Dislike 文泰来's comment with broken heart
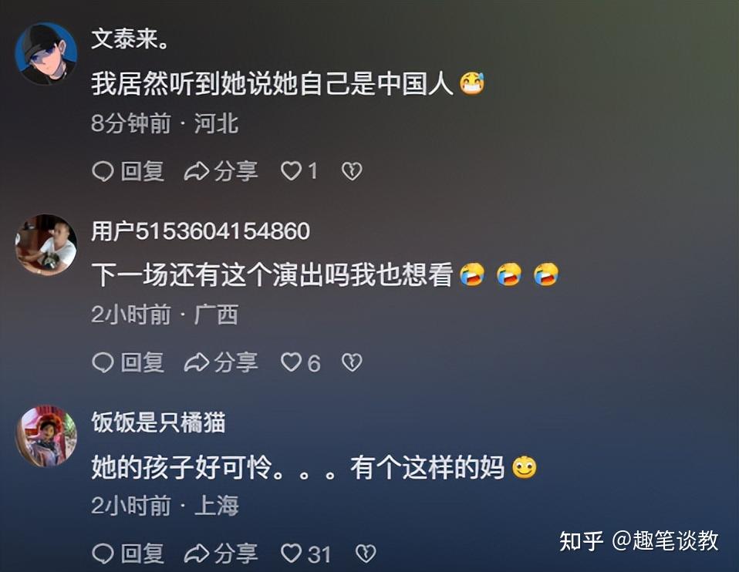 (352, 171)
